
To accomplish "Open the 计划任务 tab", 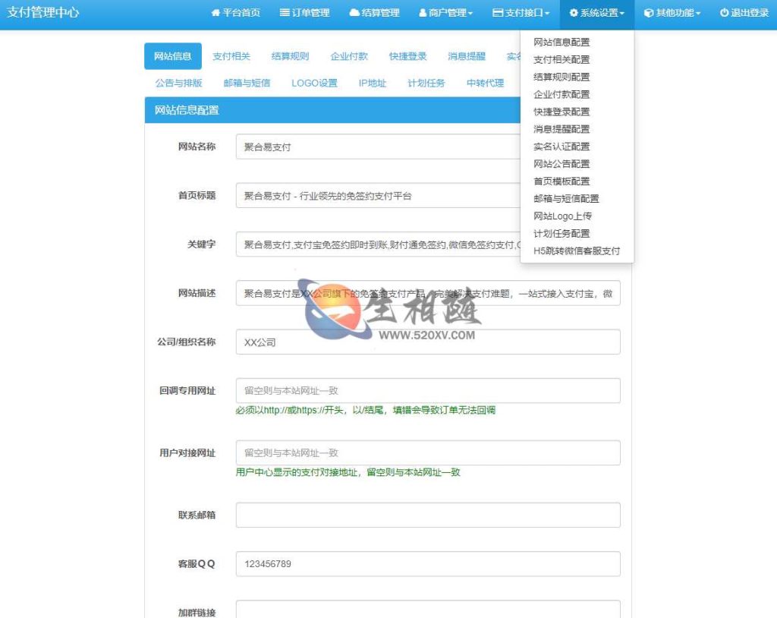I will click(x=427, y=84).
